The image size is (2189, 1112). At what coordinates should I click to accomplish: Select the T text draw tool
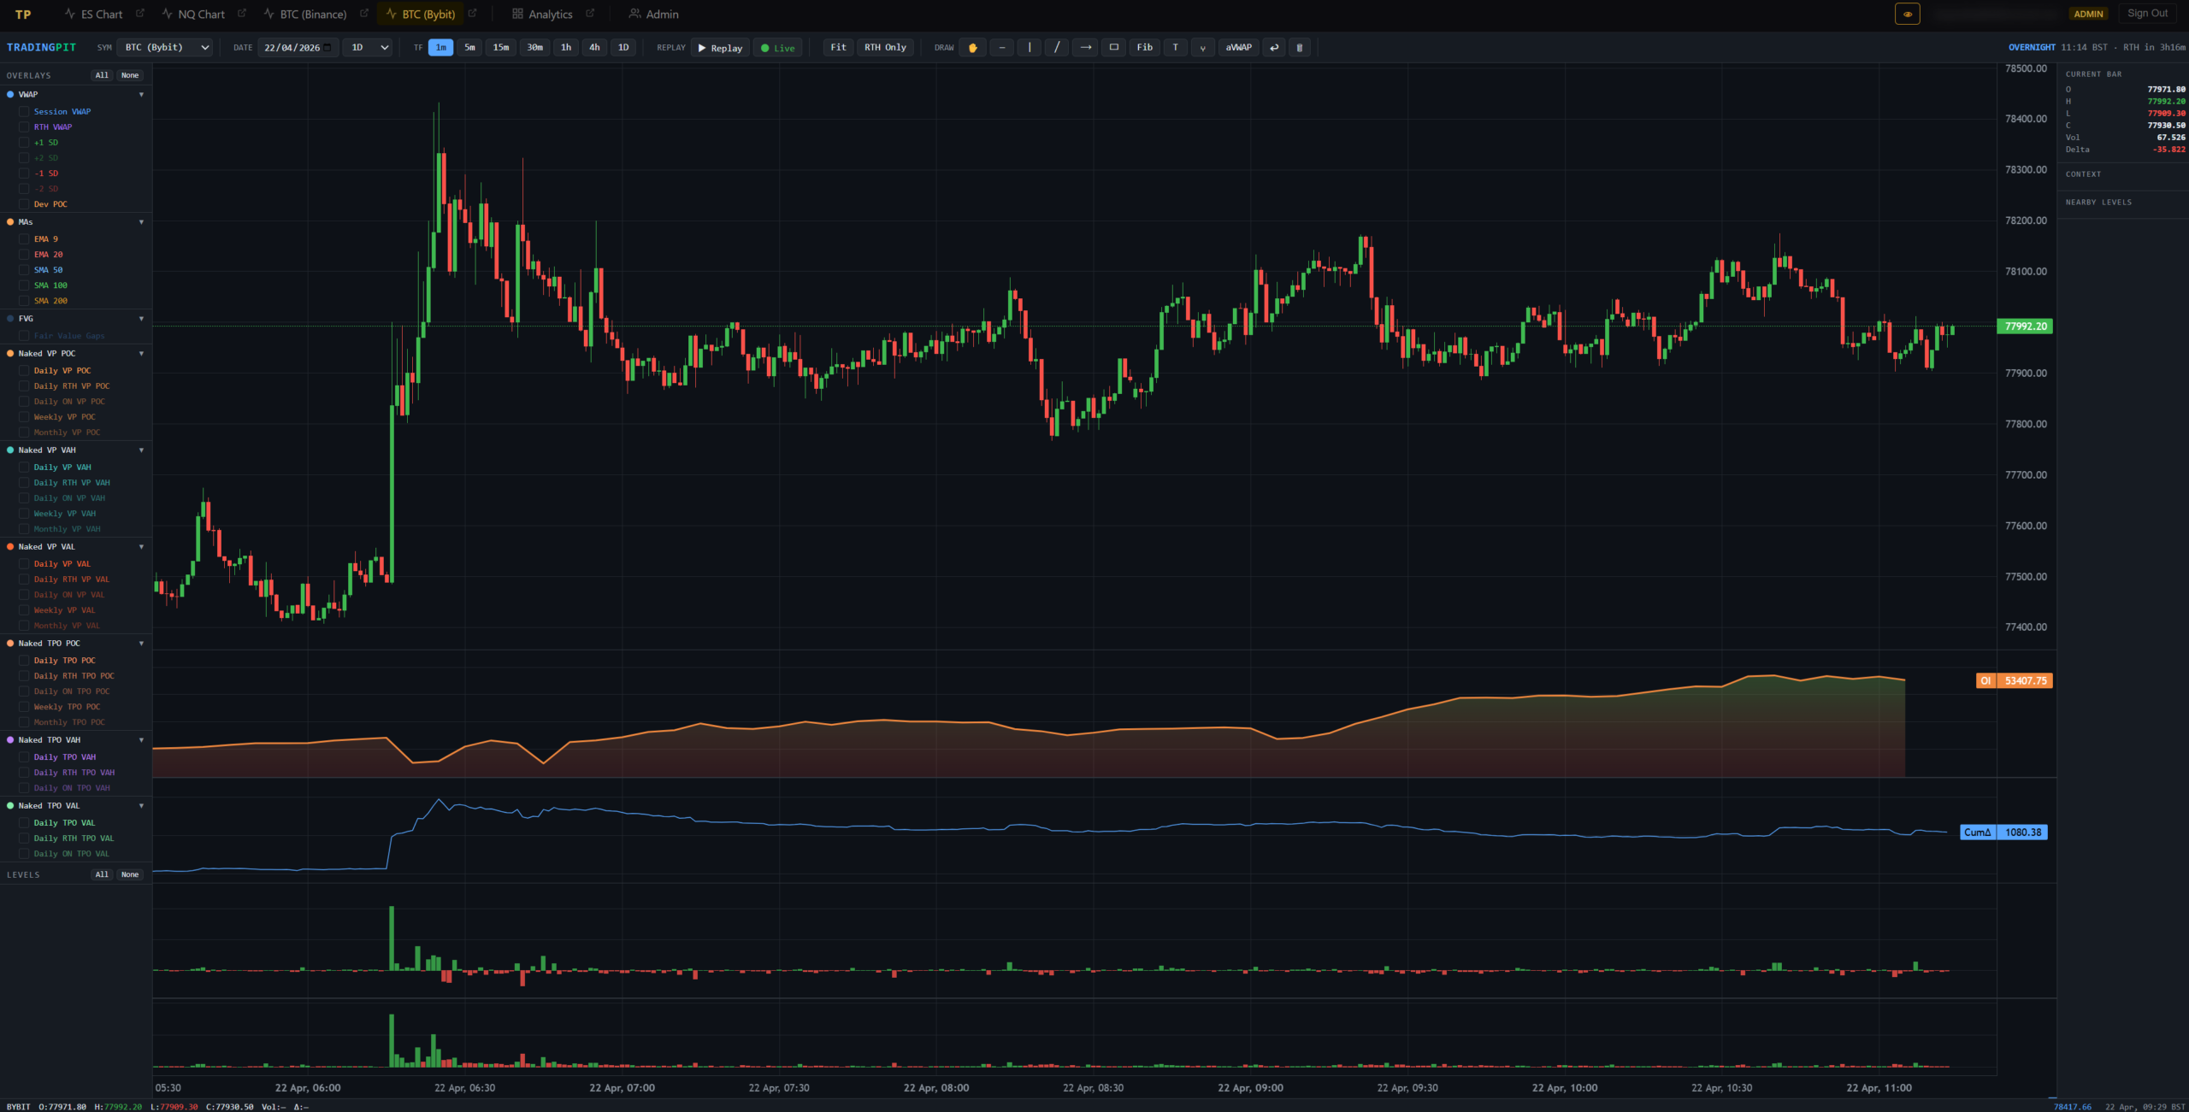point(1175,48)
